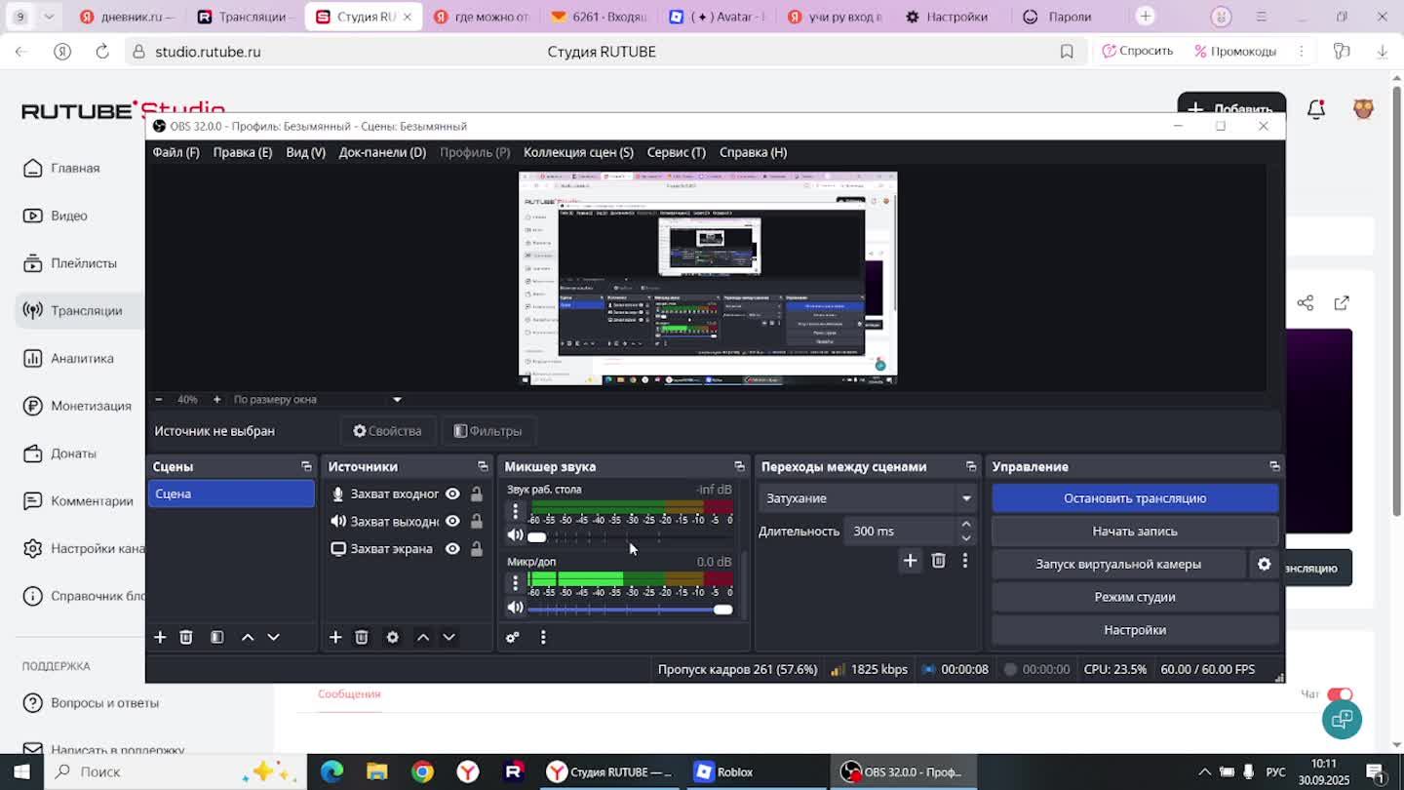Open Затухание transition dropdown
This screenshot has height=790, width=1404.
(868, 498)
